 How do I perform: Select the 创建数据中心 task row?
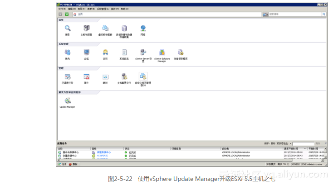(x=191, y=156)
